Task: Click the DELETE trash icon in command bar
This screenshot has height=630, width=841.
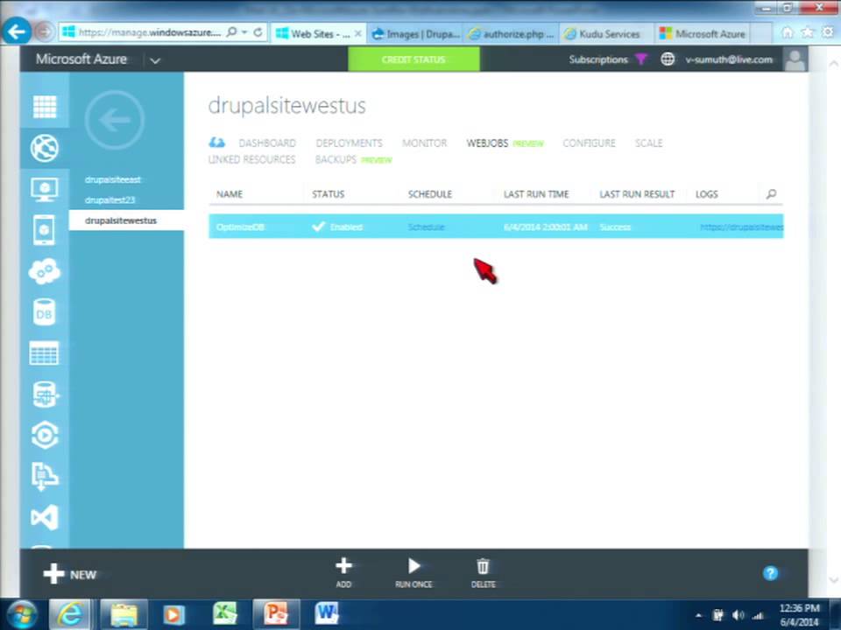Action: pos(483,572)
